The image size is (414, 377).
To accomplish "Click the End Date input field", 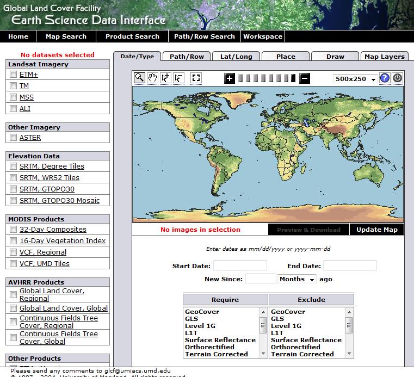I will (350, 265).
